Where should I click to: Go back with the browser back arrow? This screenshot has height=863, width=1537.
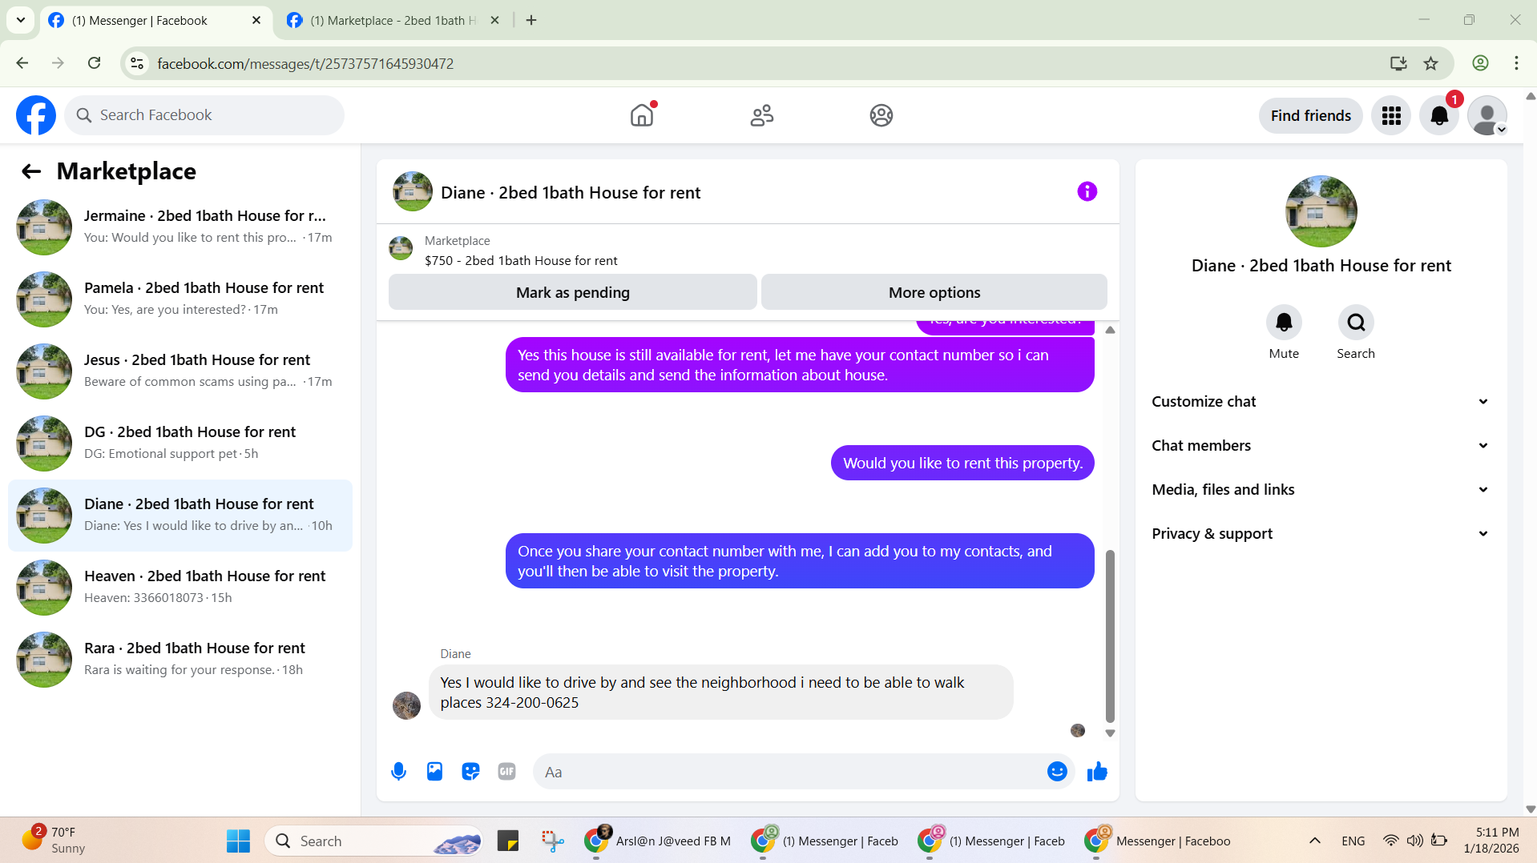click(x=22, y=63)
